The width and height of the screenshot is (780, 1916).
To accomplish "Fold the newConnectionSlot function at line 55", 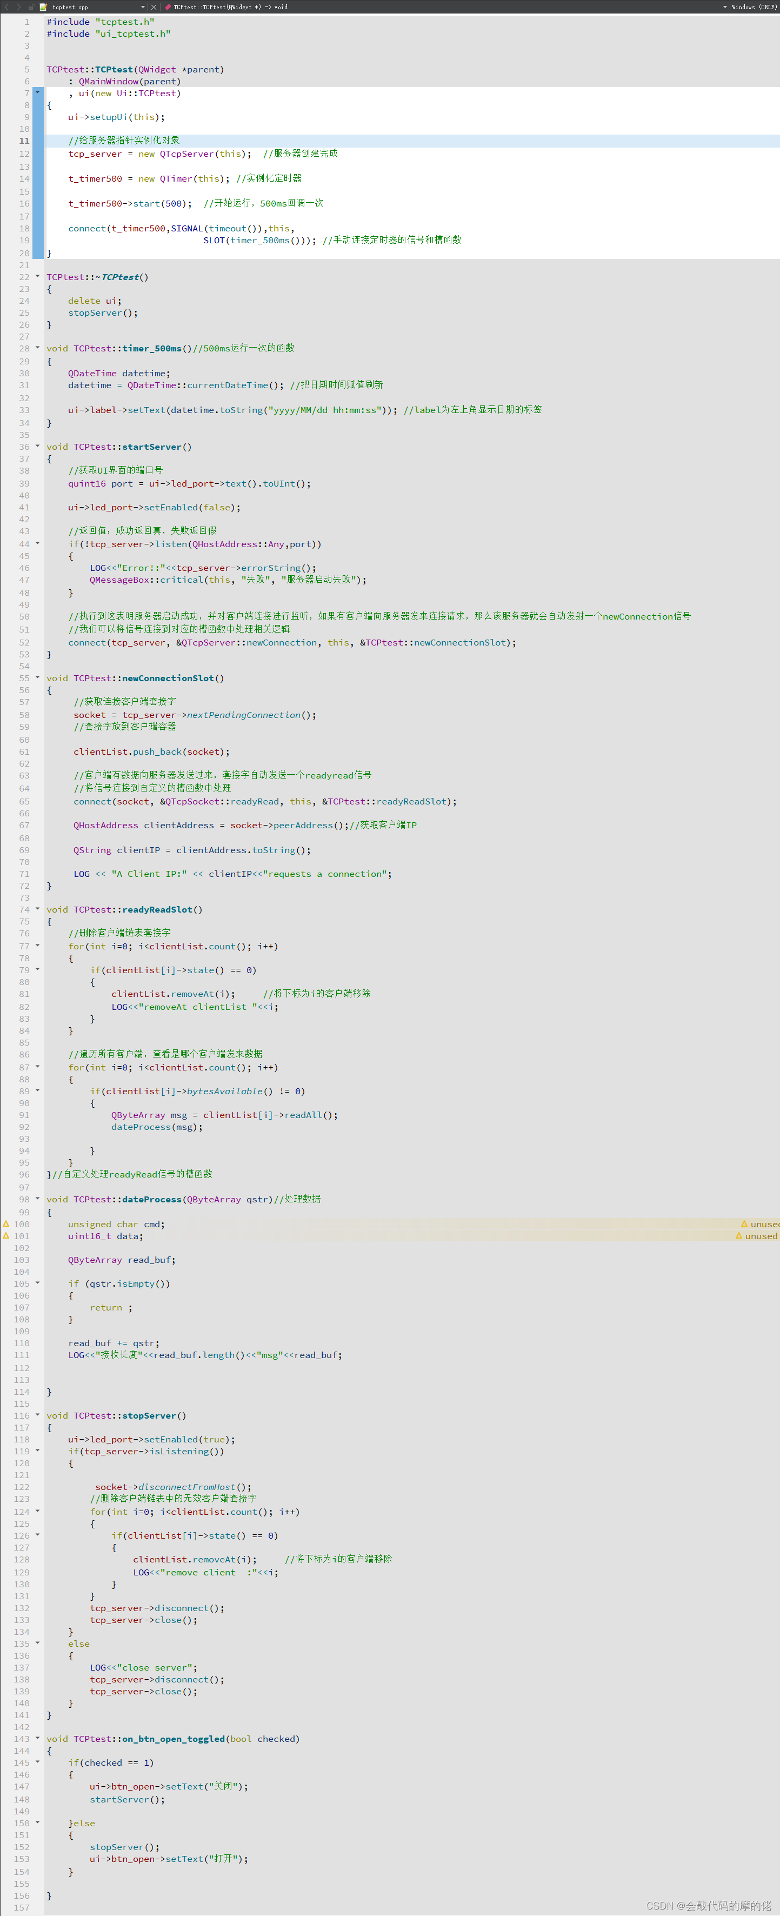I will coord(38,677).
